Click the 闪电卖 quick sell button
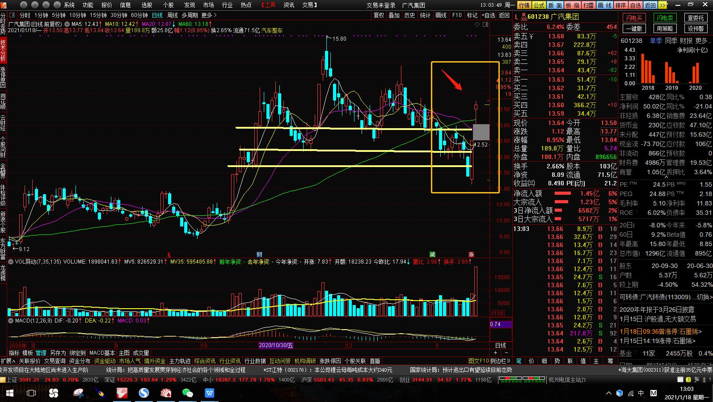 tap(665, 18)
